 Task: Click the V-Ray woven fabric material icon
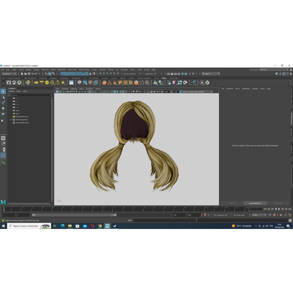pyautogui.click(x=126, y=82)
